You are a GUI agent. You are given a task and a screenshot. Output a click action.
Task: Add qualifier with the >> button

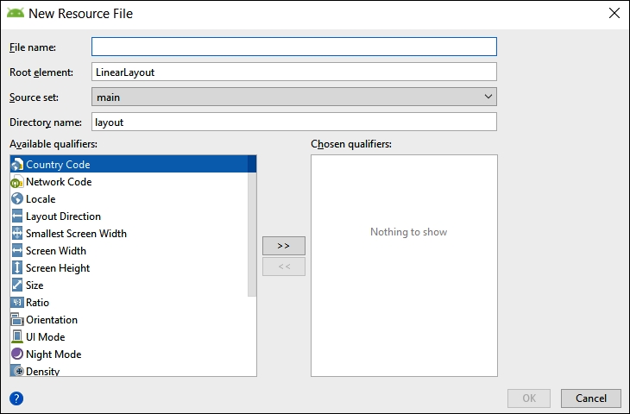(284, 246)
